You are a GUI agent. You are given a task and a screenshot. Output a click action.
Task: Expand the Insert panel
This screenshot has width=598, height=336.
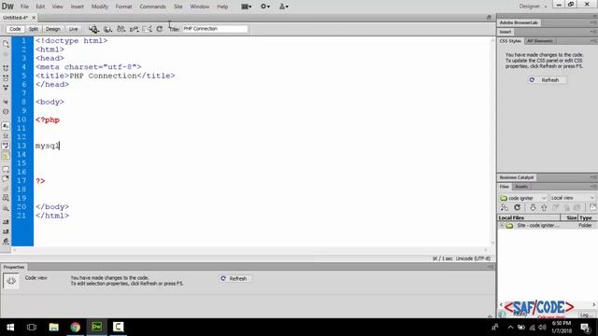(505, 32)
